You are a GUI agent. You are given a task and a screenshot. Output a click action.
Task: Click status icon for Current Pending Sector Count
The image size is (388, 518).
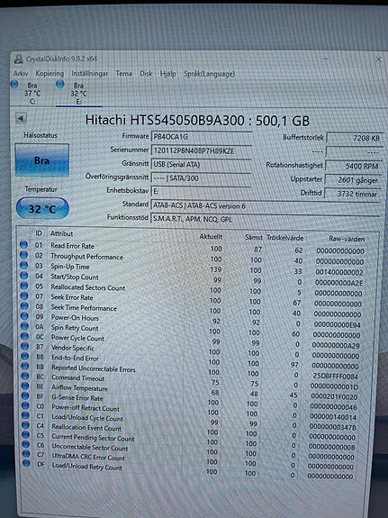tap(26, 435)
